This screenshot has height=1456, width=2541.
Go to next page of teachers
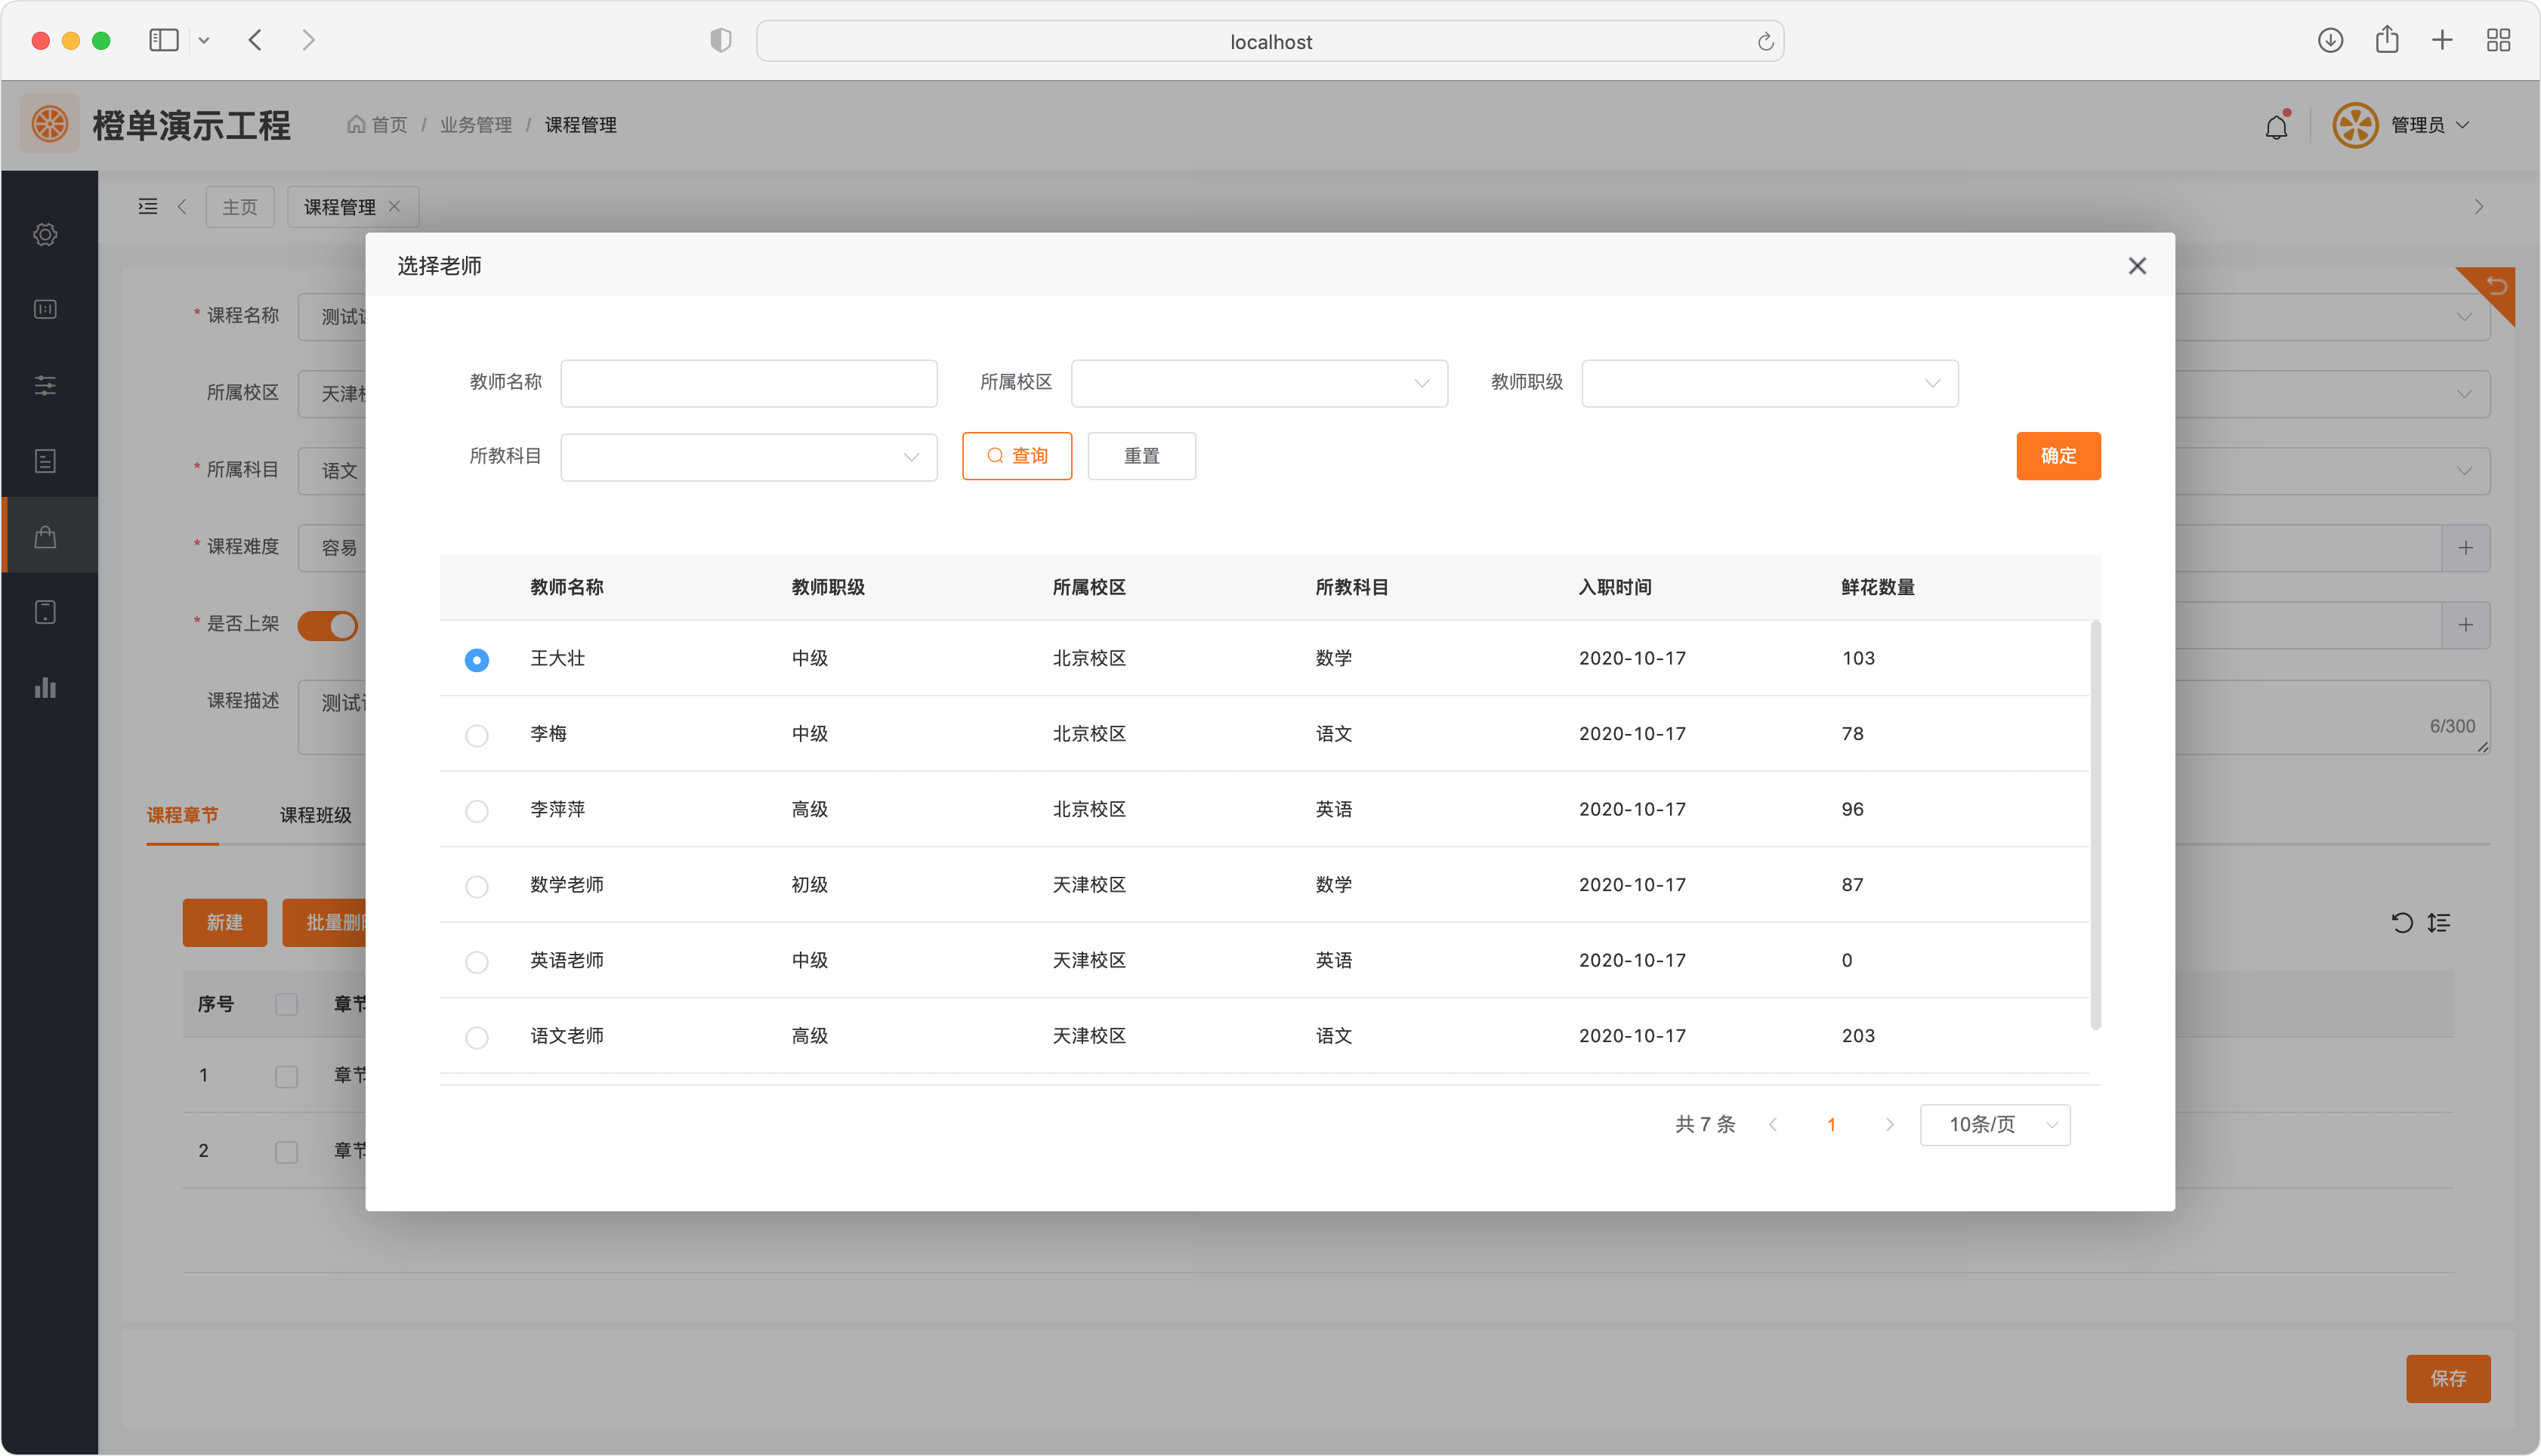click(1889, 1124)
